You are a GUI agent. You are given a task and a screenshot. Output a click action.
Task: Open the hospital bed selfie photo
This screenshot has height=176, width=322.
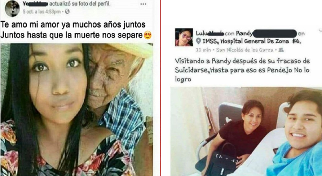pos(246,131)
